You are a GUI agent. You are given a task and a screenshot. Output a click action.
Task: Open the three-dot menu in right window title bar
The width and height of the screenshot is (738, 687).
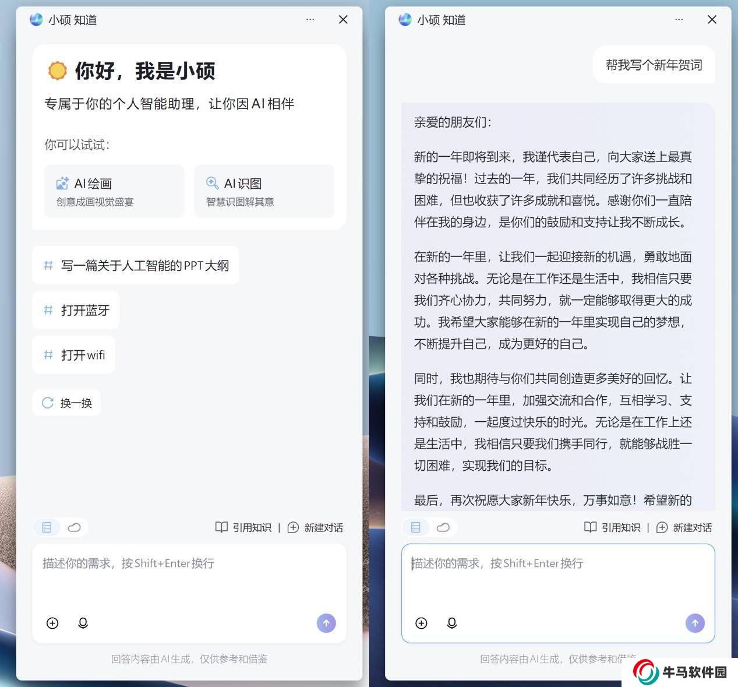coord(679,20)
